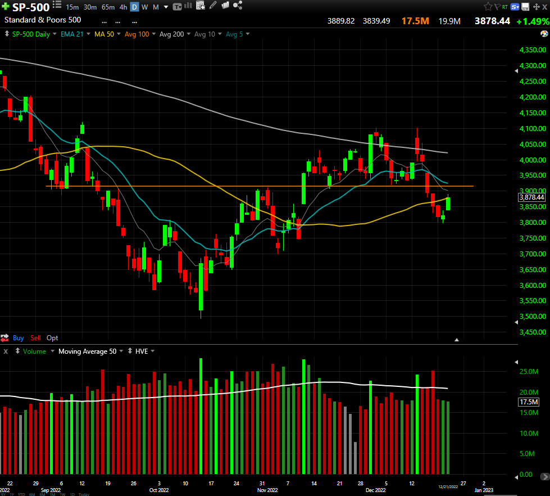This screenshot has width=550, height=496.
Task: Select the W weekly timeframe
Action: point(144,7)
